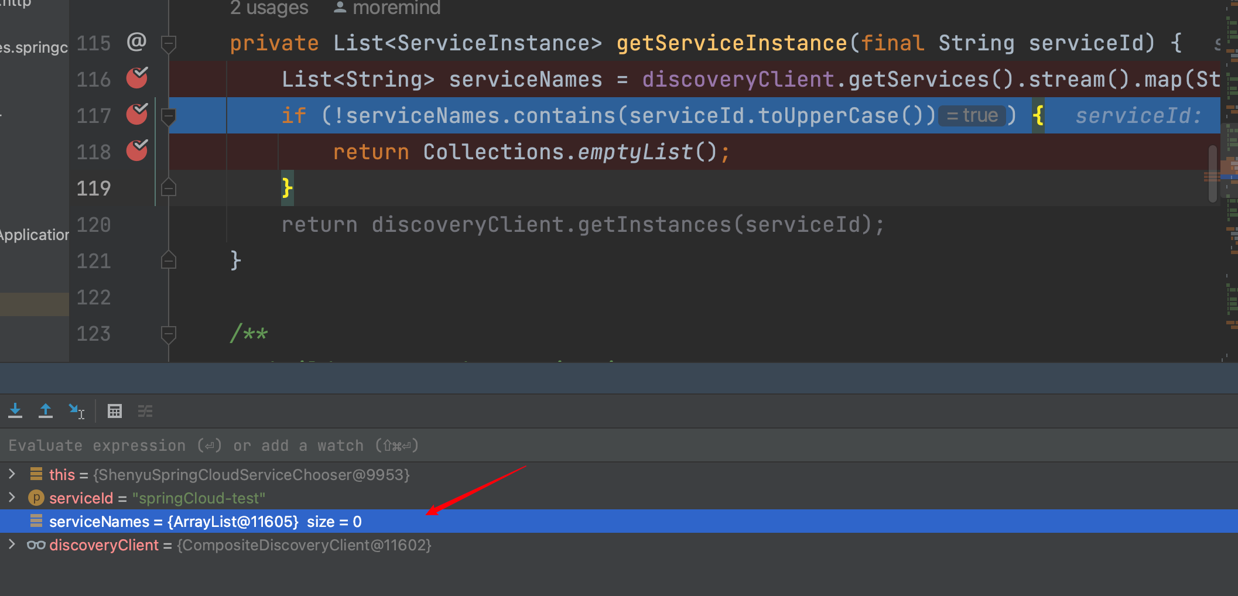Click the glasses icon beside discoveryClient
The image size is (1238, 596).
[x=36, y=544]
